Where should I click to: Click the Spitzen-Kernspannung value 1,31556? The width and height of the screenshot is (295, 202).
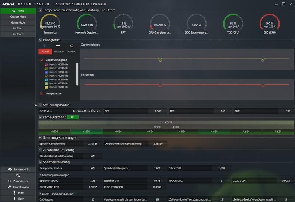click(93, 144)
